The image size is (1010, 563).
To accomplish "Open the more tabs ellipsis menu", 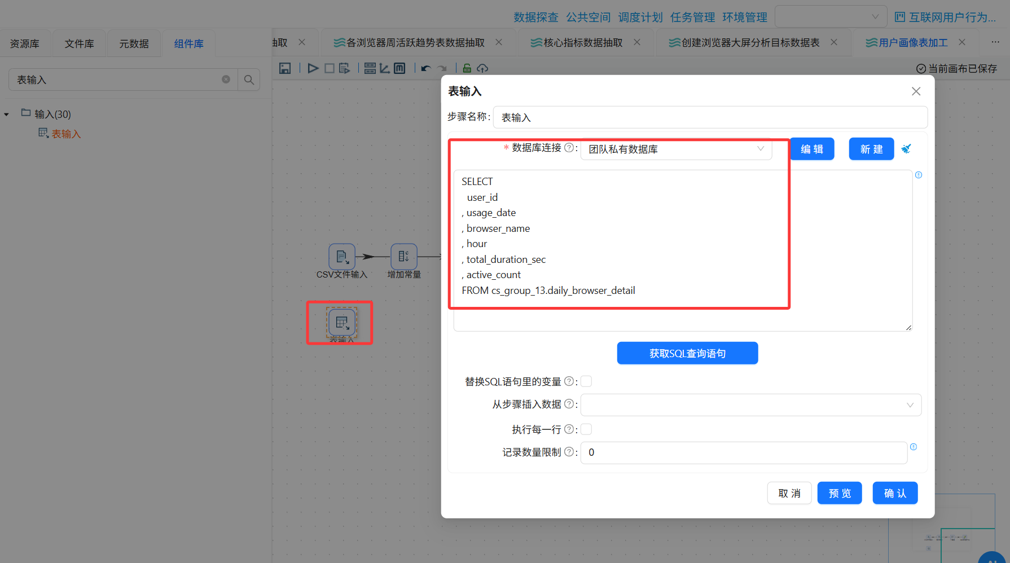I will pyautogui.click(x=995, y=42).
